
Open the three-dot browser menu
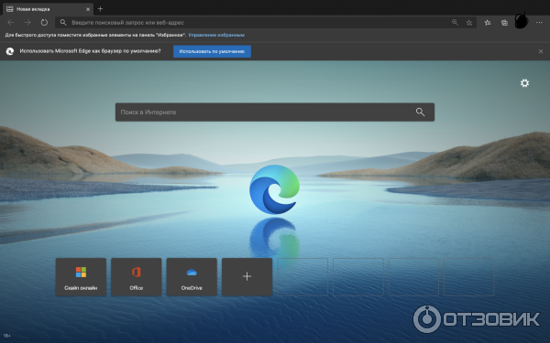tap(539, 22)
